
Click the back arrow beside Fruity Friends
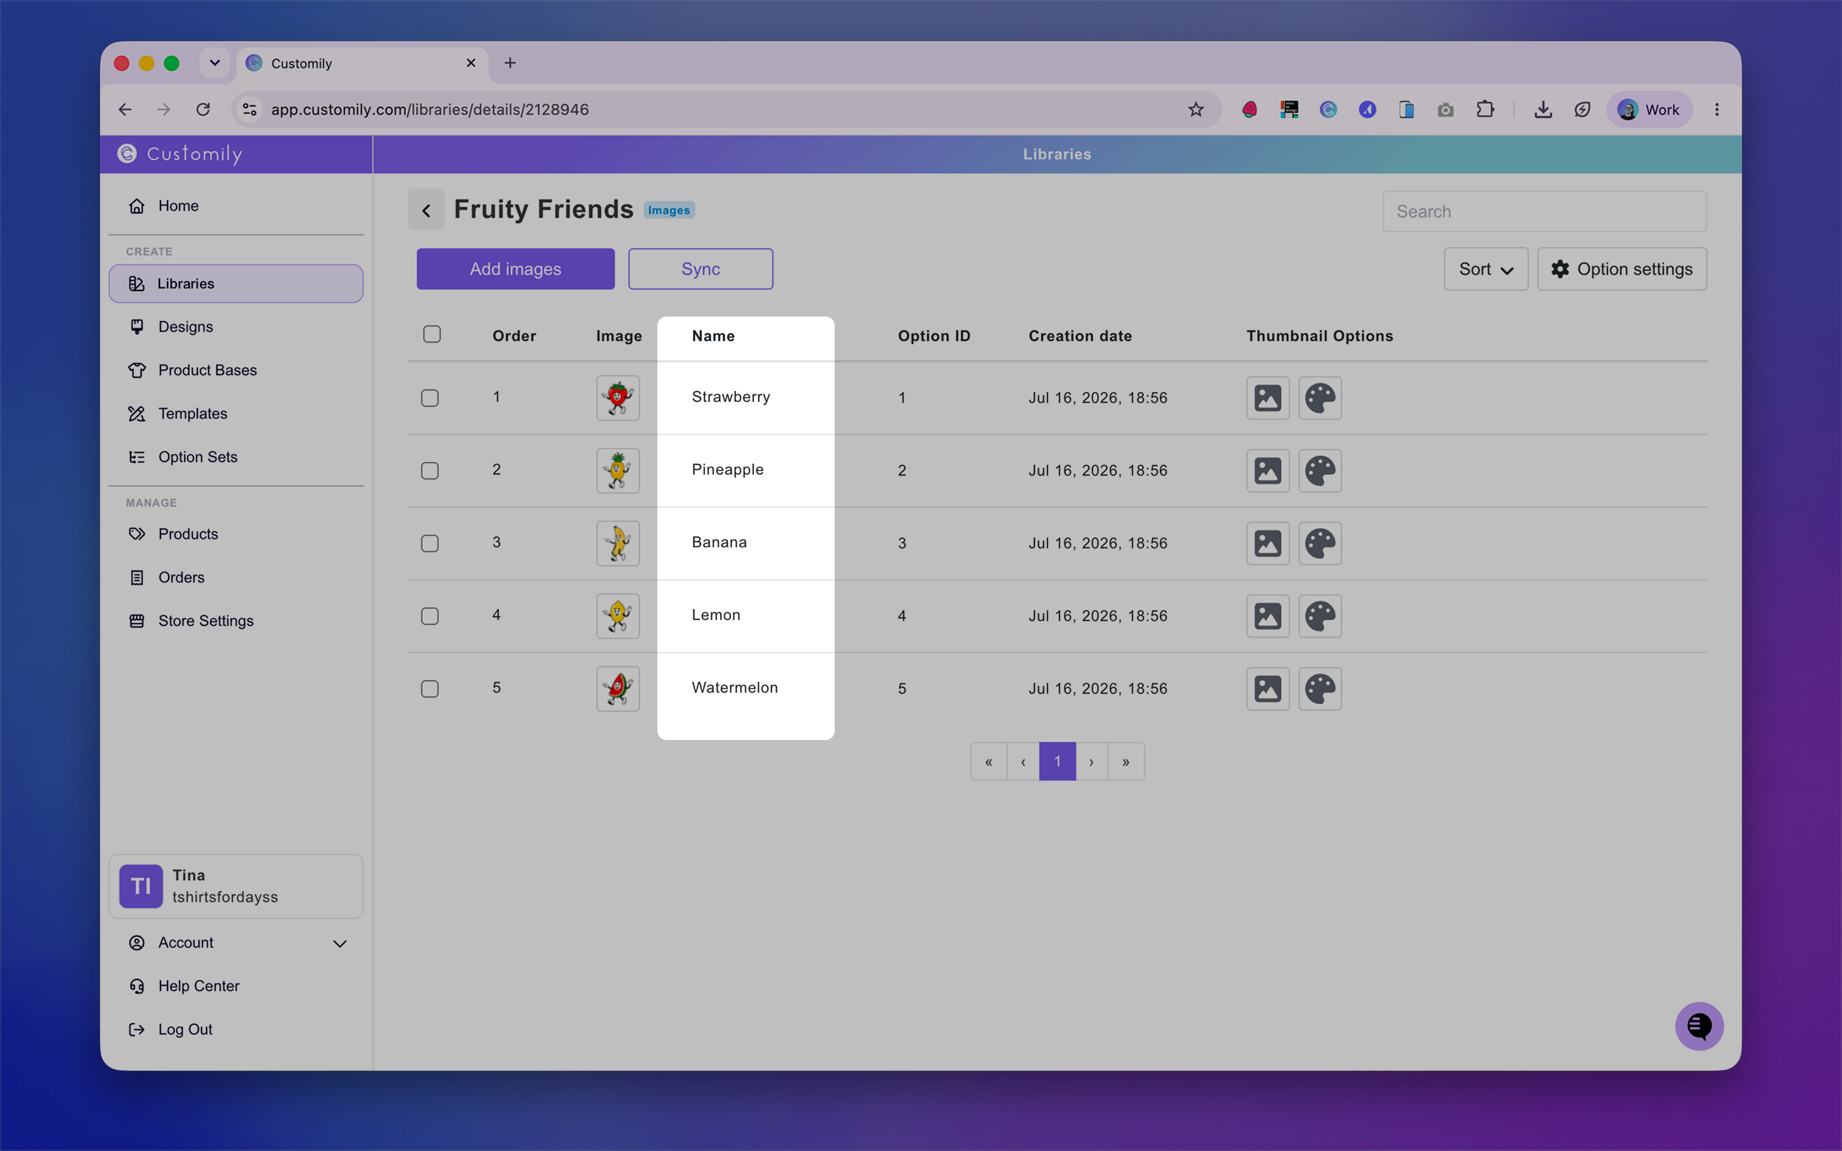[x=426, y=210]
